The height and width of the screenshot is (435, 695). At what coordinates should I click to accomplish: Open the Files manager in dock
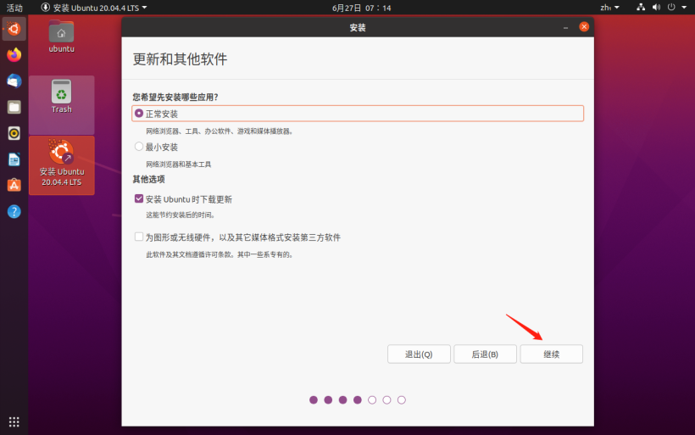pos(14,107)
